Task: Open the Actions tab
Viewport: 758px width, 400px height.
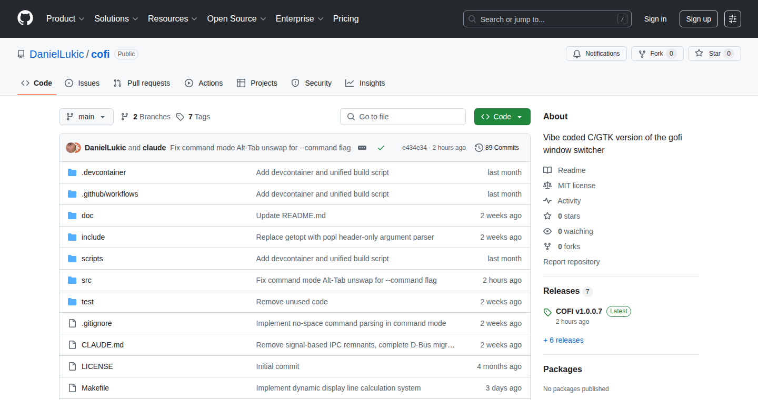Action: coord(204,83)
